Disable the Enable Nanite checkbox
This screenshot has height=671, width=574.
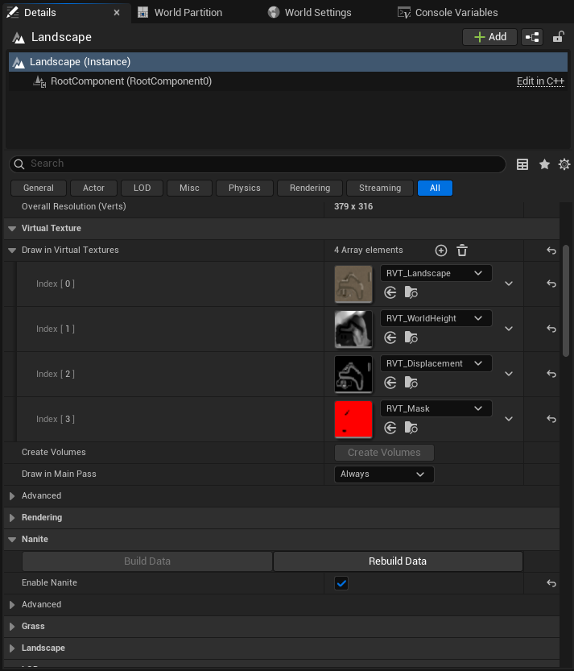[341, 583]
